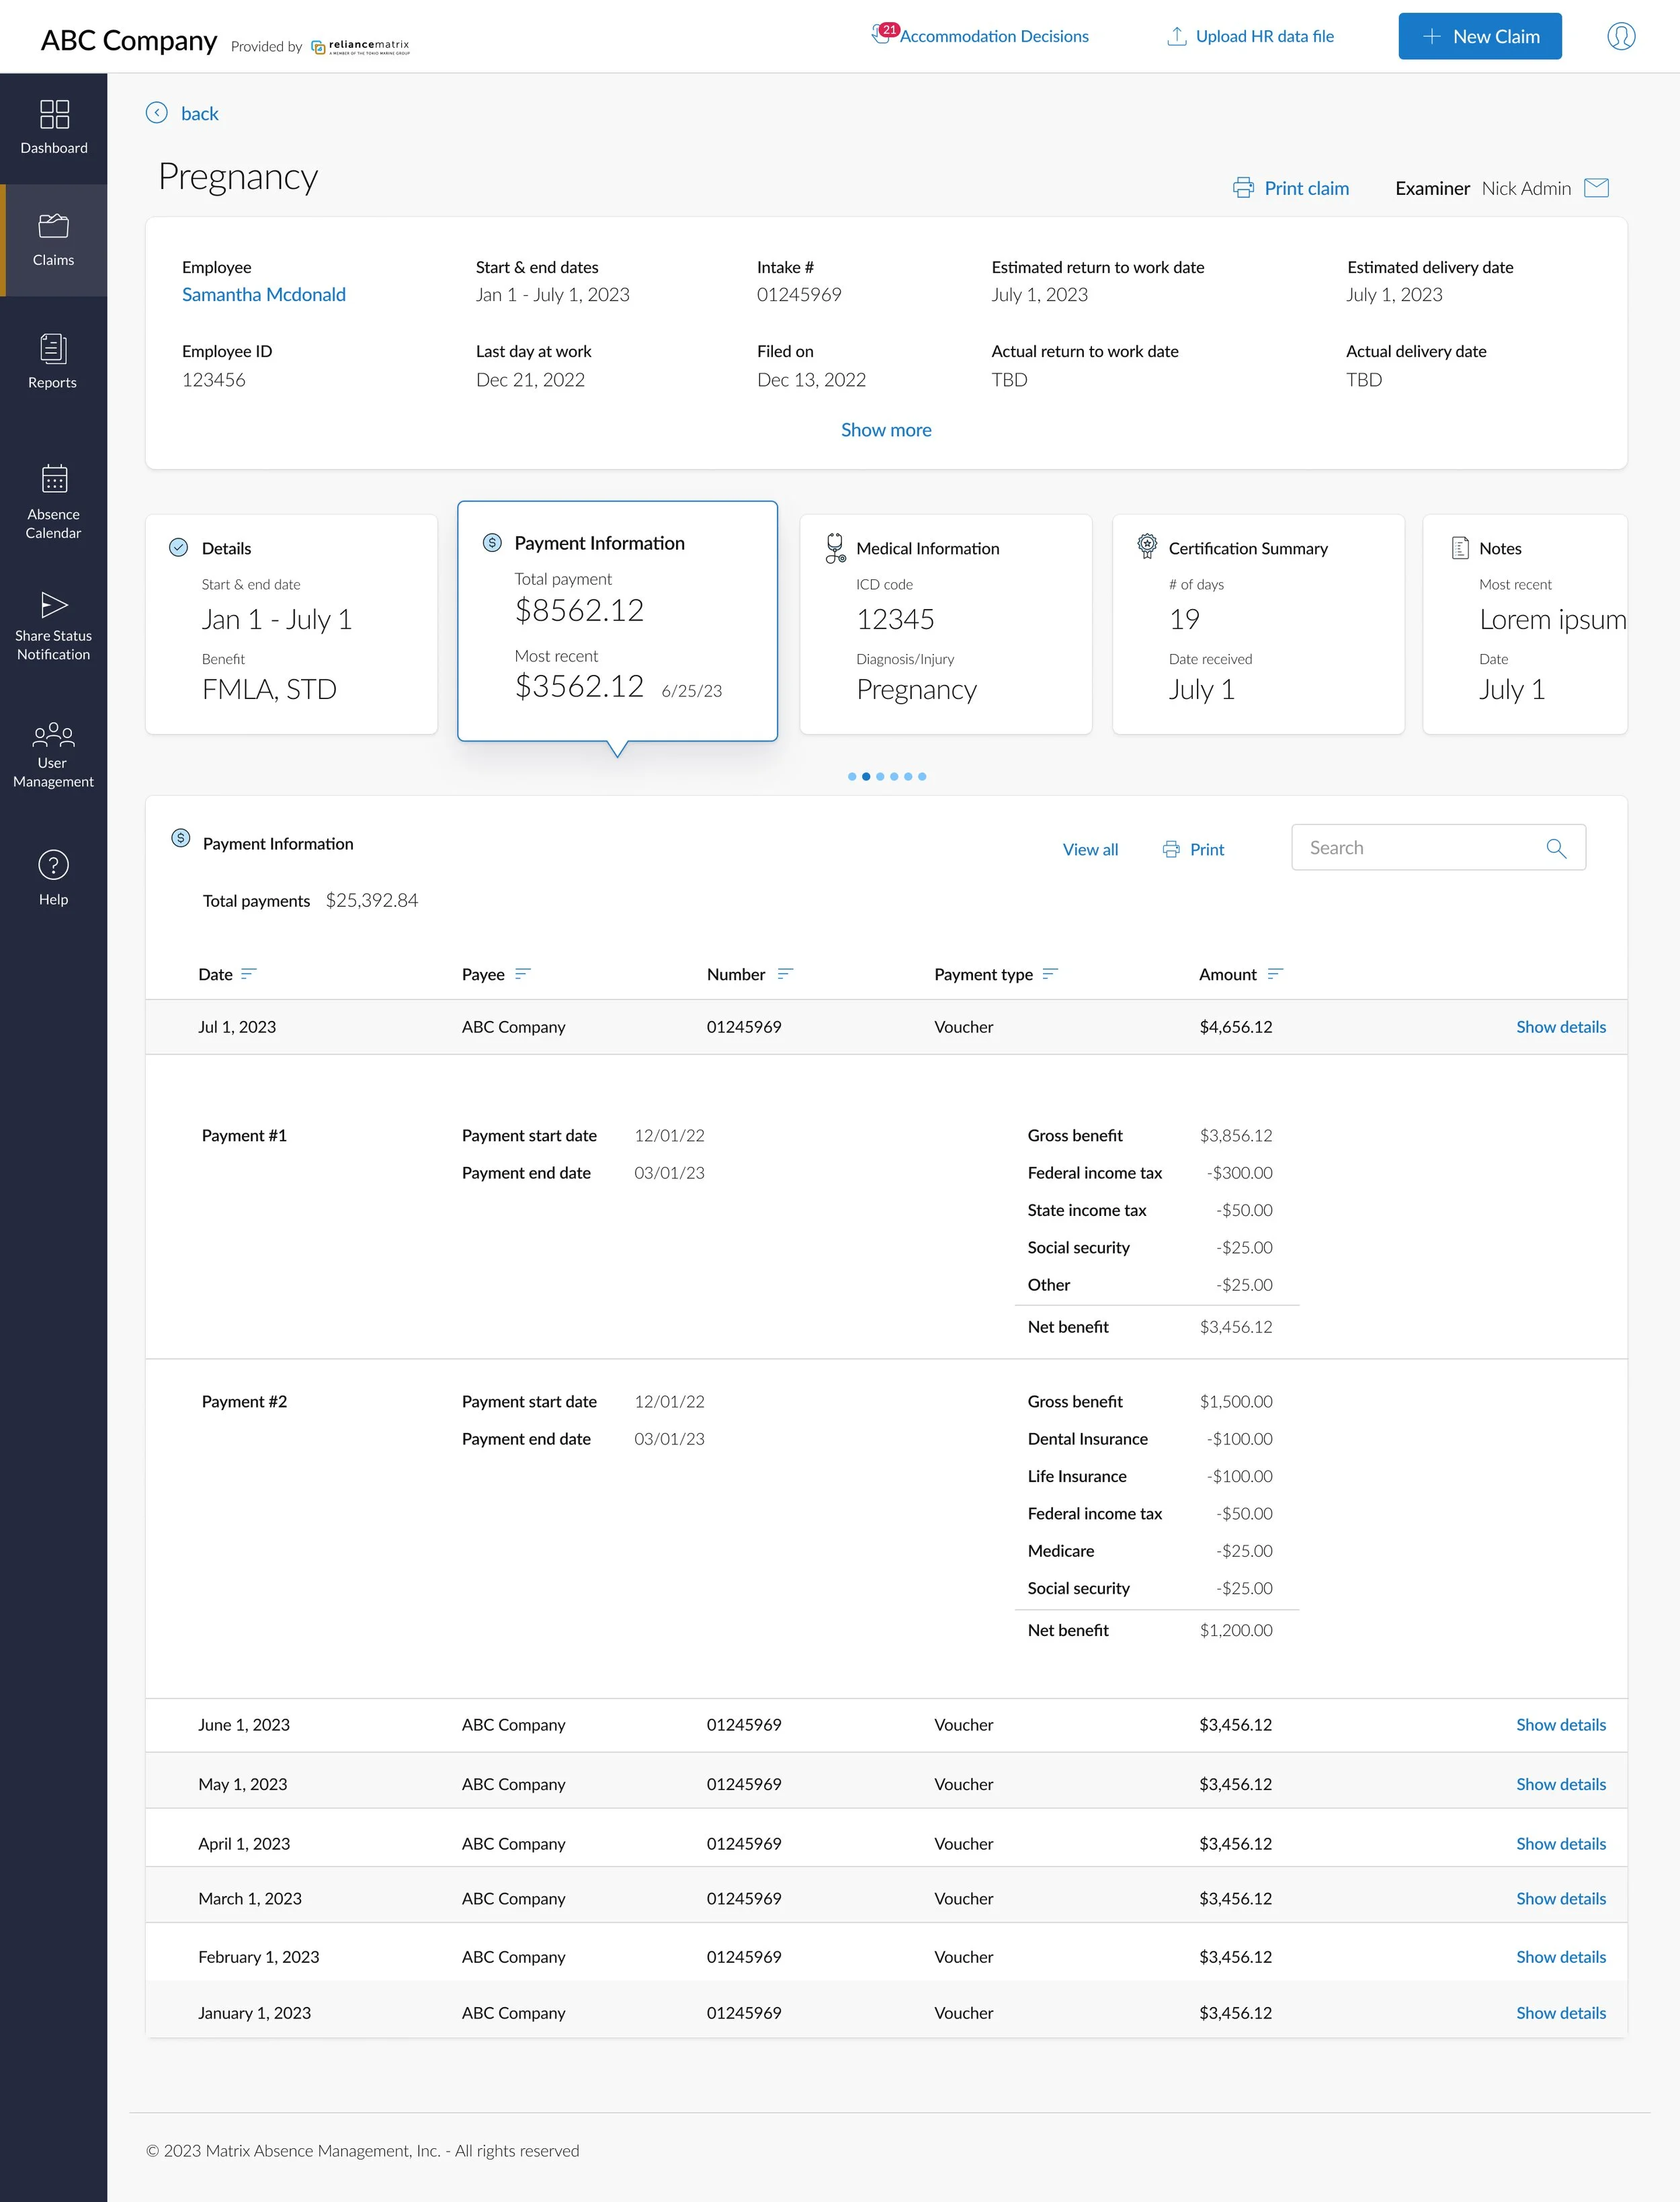Click the search magnifier icon
The image size is (1680, 2202).
(1556, 848)
